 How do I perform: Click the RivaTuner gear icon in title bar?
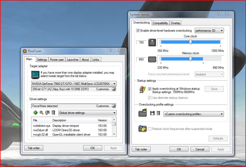click(x=25, y=51)
